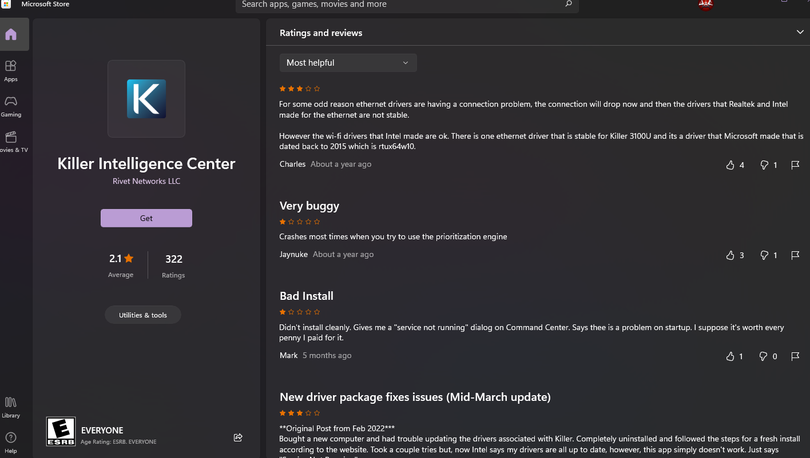Open the Library in sidebar

(x=11, y=407)
